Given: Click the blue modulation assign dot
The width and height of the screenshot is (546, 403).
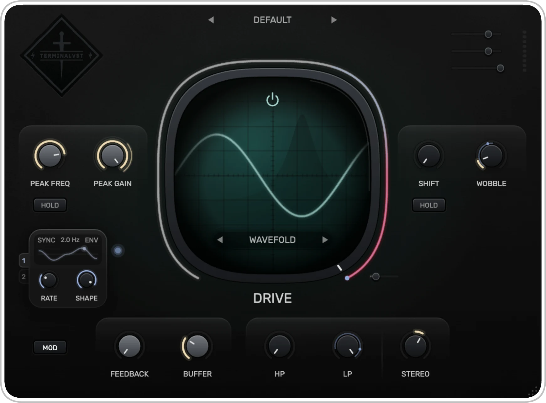Looking at the screenshot, I should tap(118, 251).
